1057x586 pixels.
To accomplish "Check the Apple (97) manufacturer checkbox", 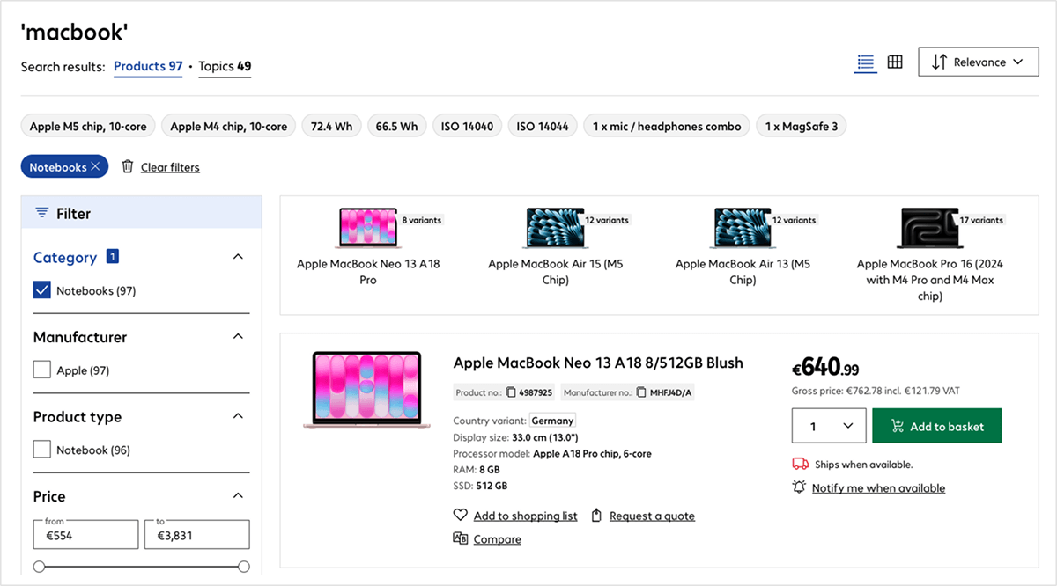I will click(x=41, y=370).
